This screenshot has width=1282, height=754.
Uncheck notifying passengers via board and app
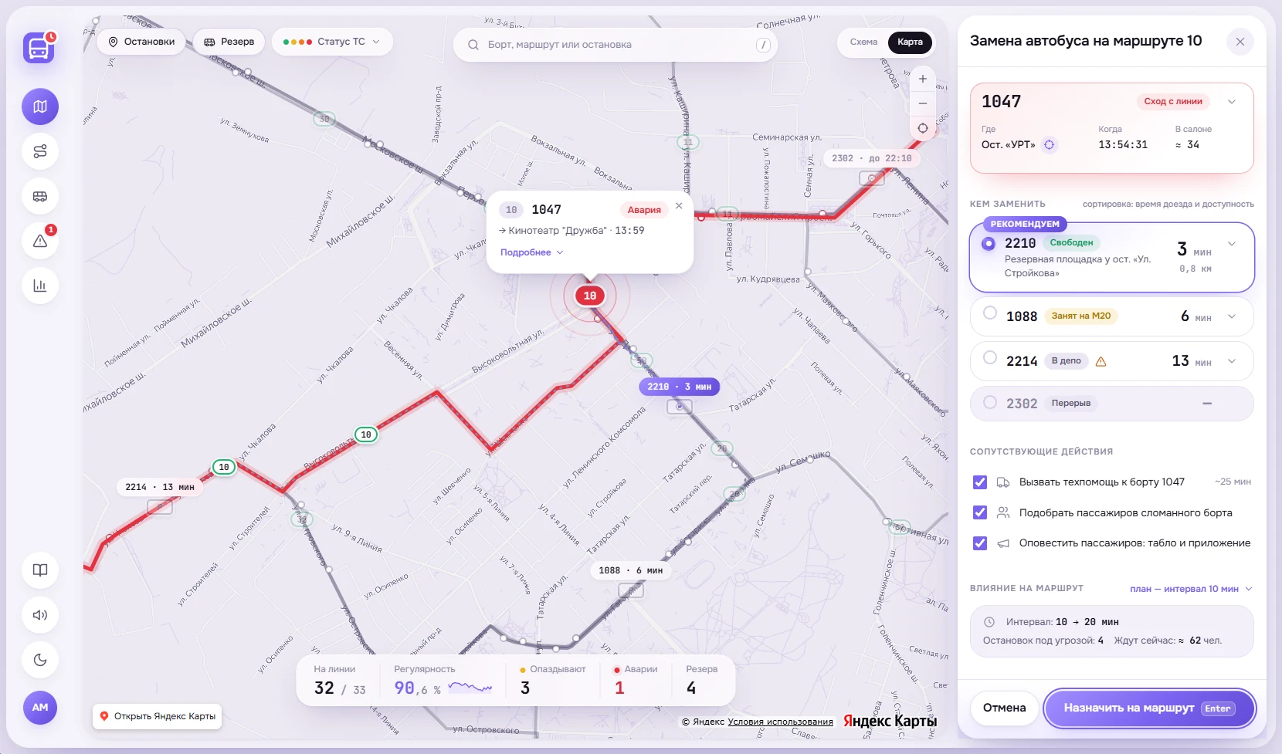[980, 543]
